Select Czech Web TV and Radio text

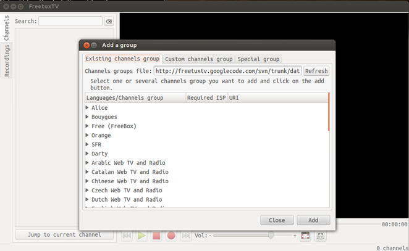127,191
